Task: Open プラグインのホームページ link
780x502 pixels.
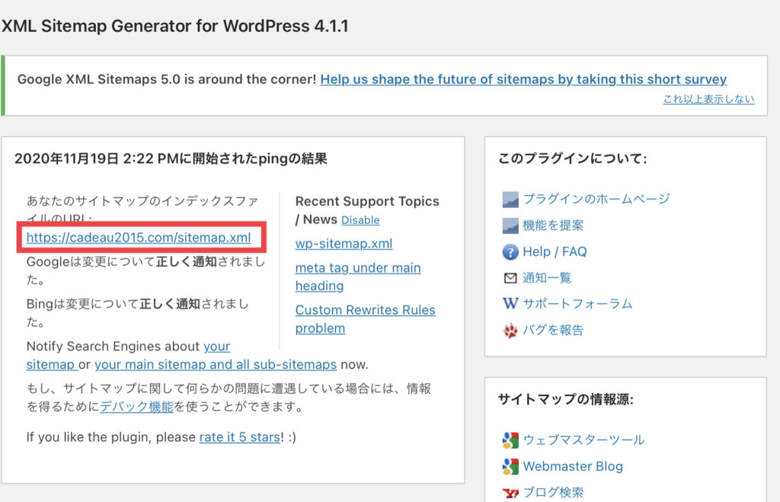Action: [x=596, y=199]
